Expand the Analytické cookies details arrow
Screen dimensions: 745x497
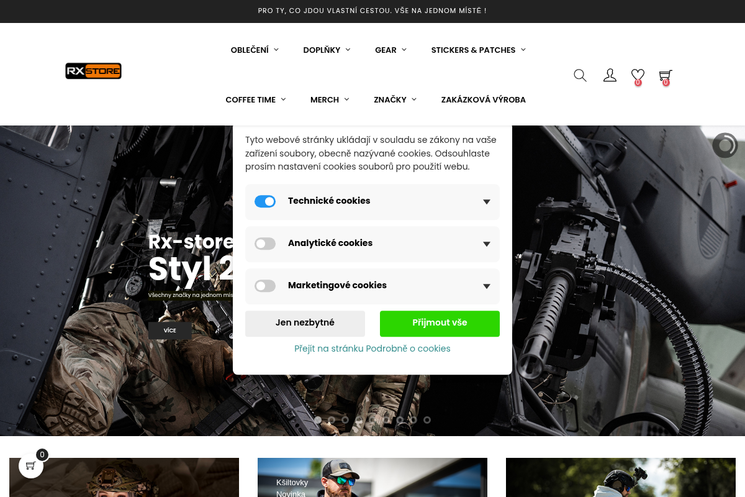[x=487, y=244]
